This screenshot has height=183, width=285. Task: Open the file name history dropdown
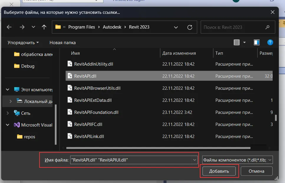195,160
